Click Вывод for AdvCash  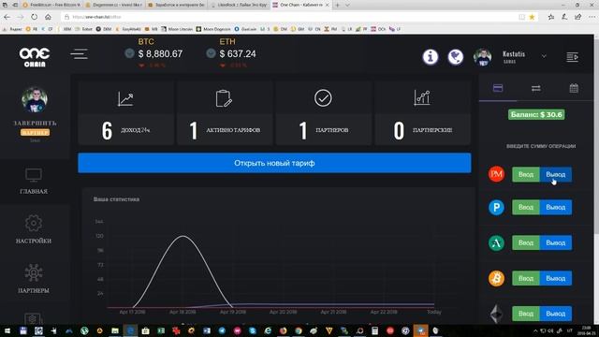[x=556, y=242]
